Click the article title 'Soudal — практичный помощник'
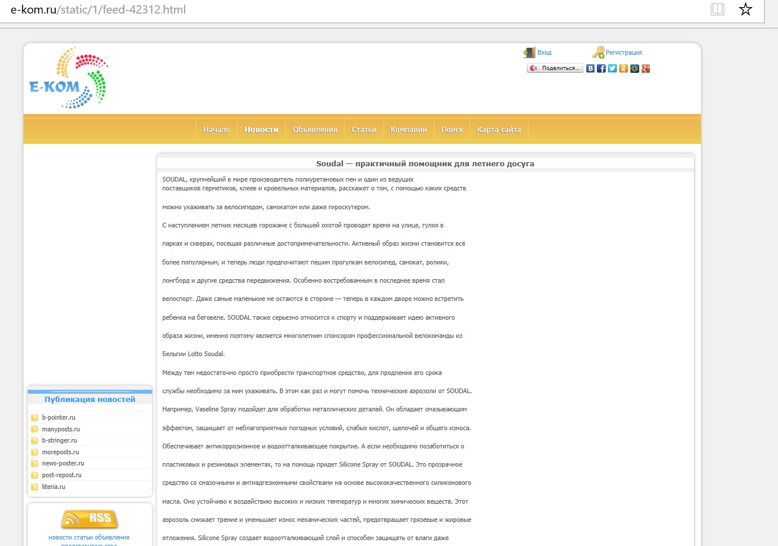Screen dimensions: 778x546 click(x=425, y=164)
